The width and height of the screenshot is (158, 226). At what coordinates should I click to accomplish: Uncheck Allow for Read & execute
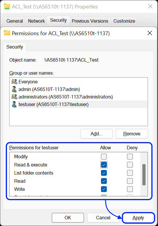pos(104,165)
